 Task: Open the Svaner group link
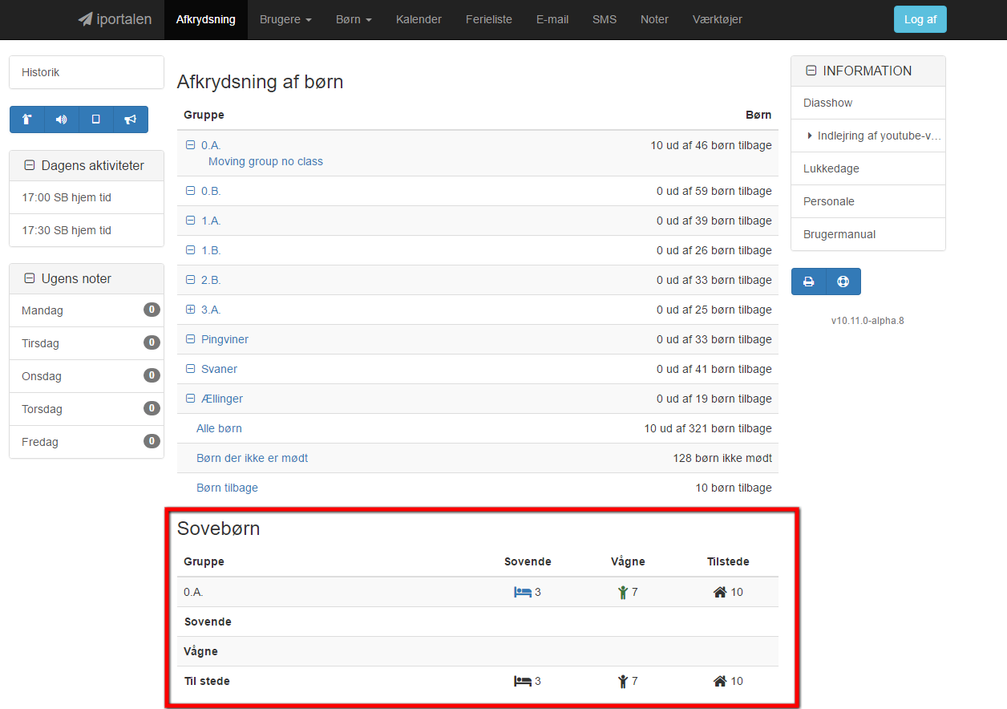pos(219,369)
